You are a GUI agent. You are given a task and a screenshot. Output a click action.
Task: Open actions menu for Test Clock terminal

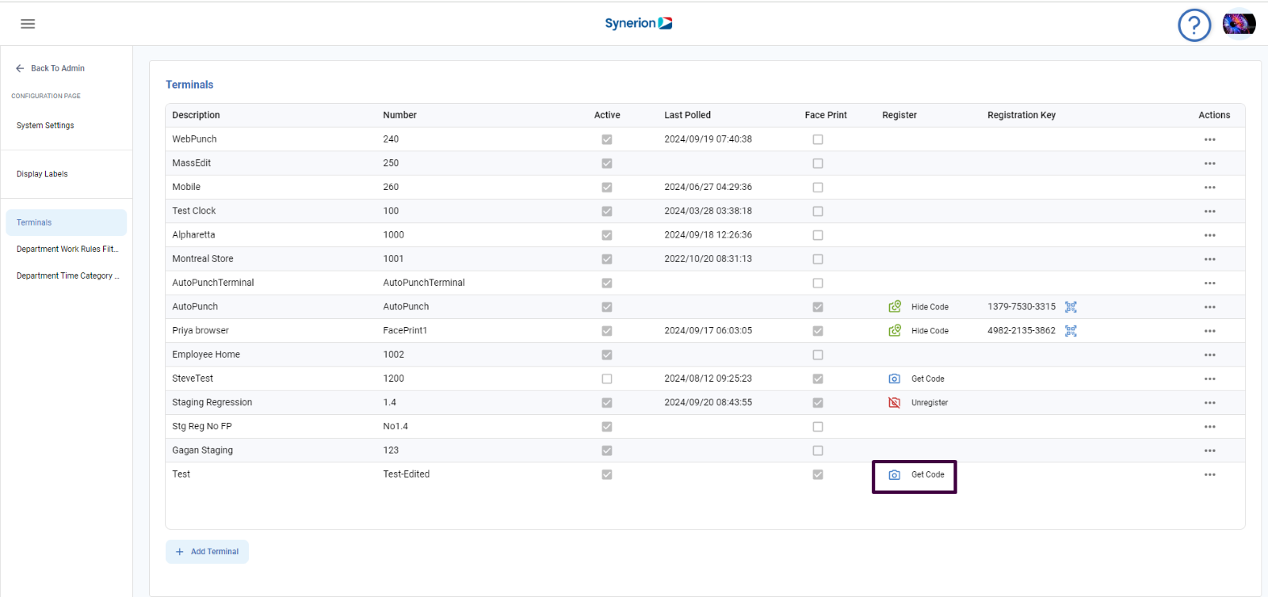1209,211
